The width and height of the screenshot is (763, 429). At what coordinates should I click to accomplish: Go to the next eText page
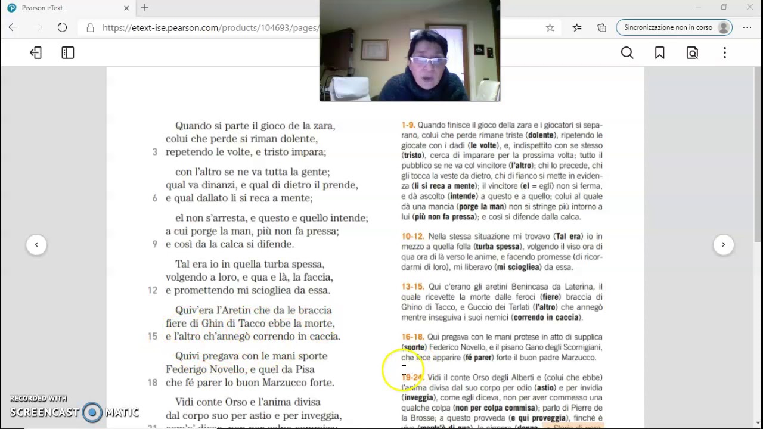(x=724, y=244)
